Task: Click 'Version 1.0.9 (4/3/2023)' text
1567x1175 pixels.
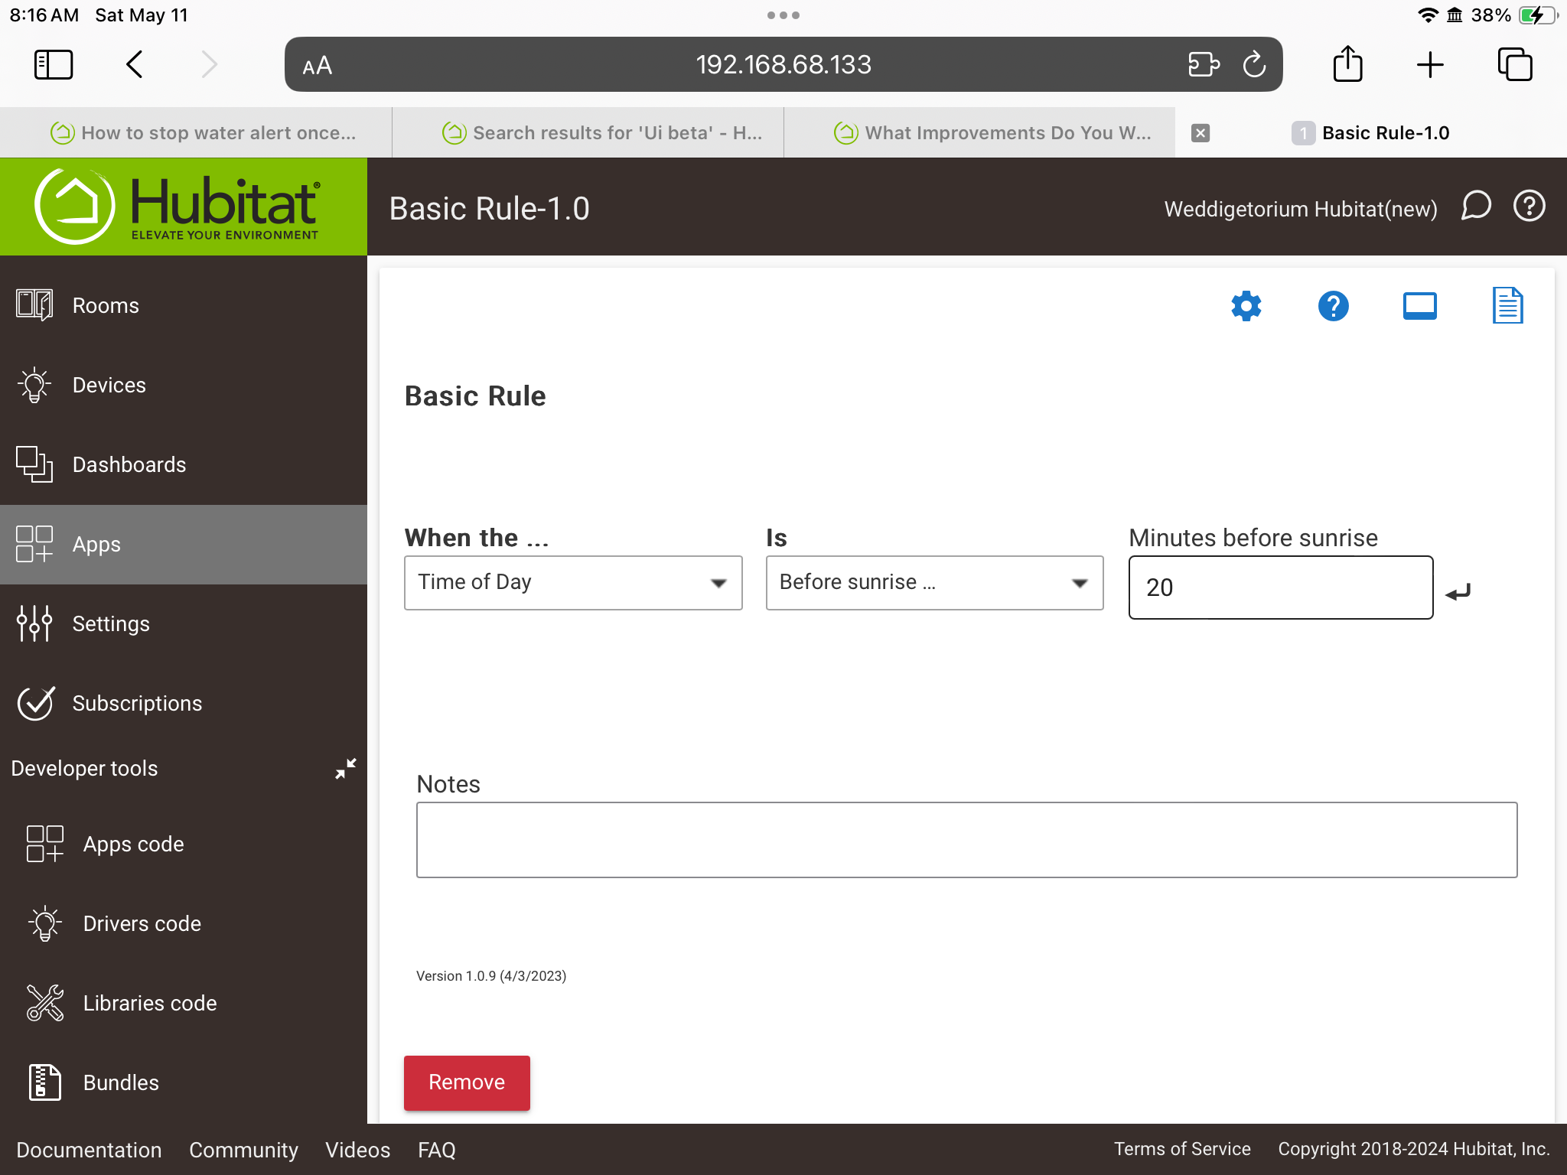Action: 491,976
